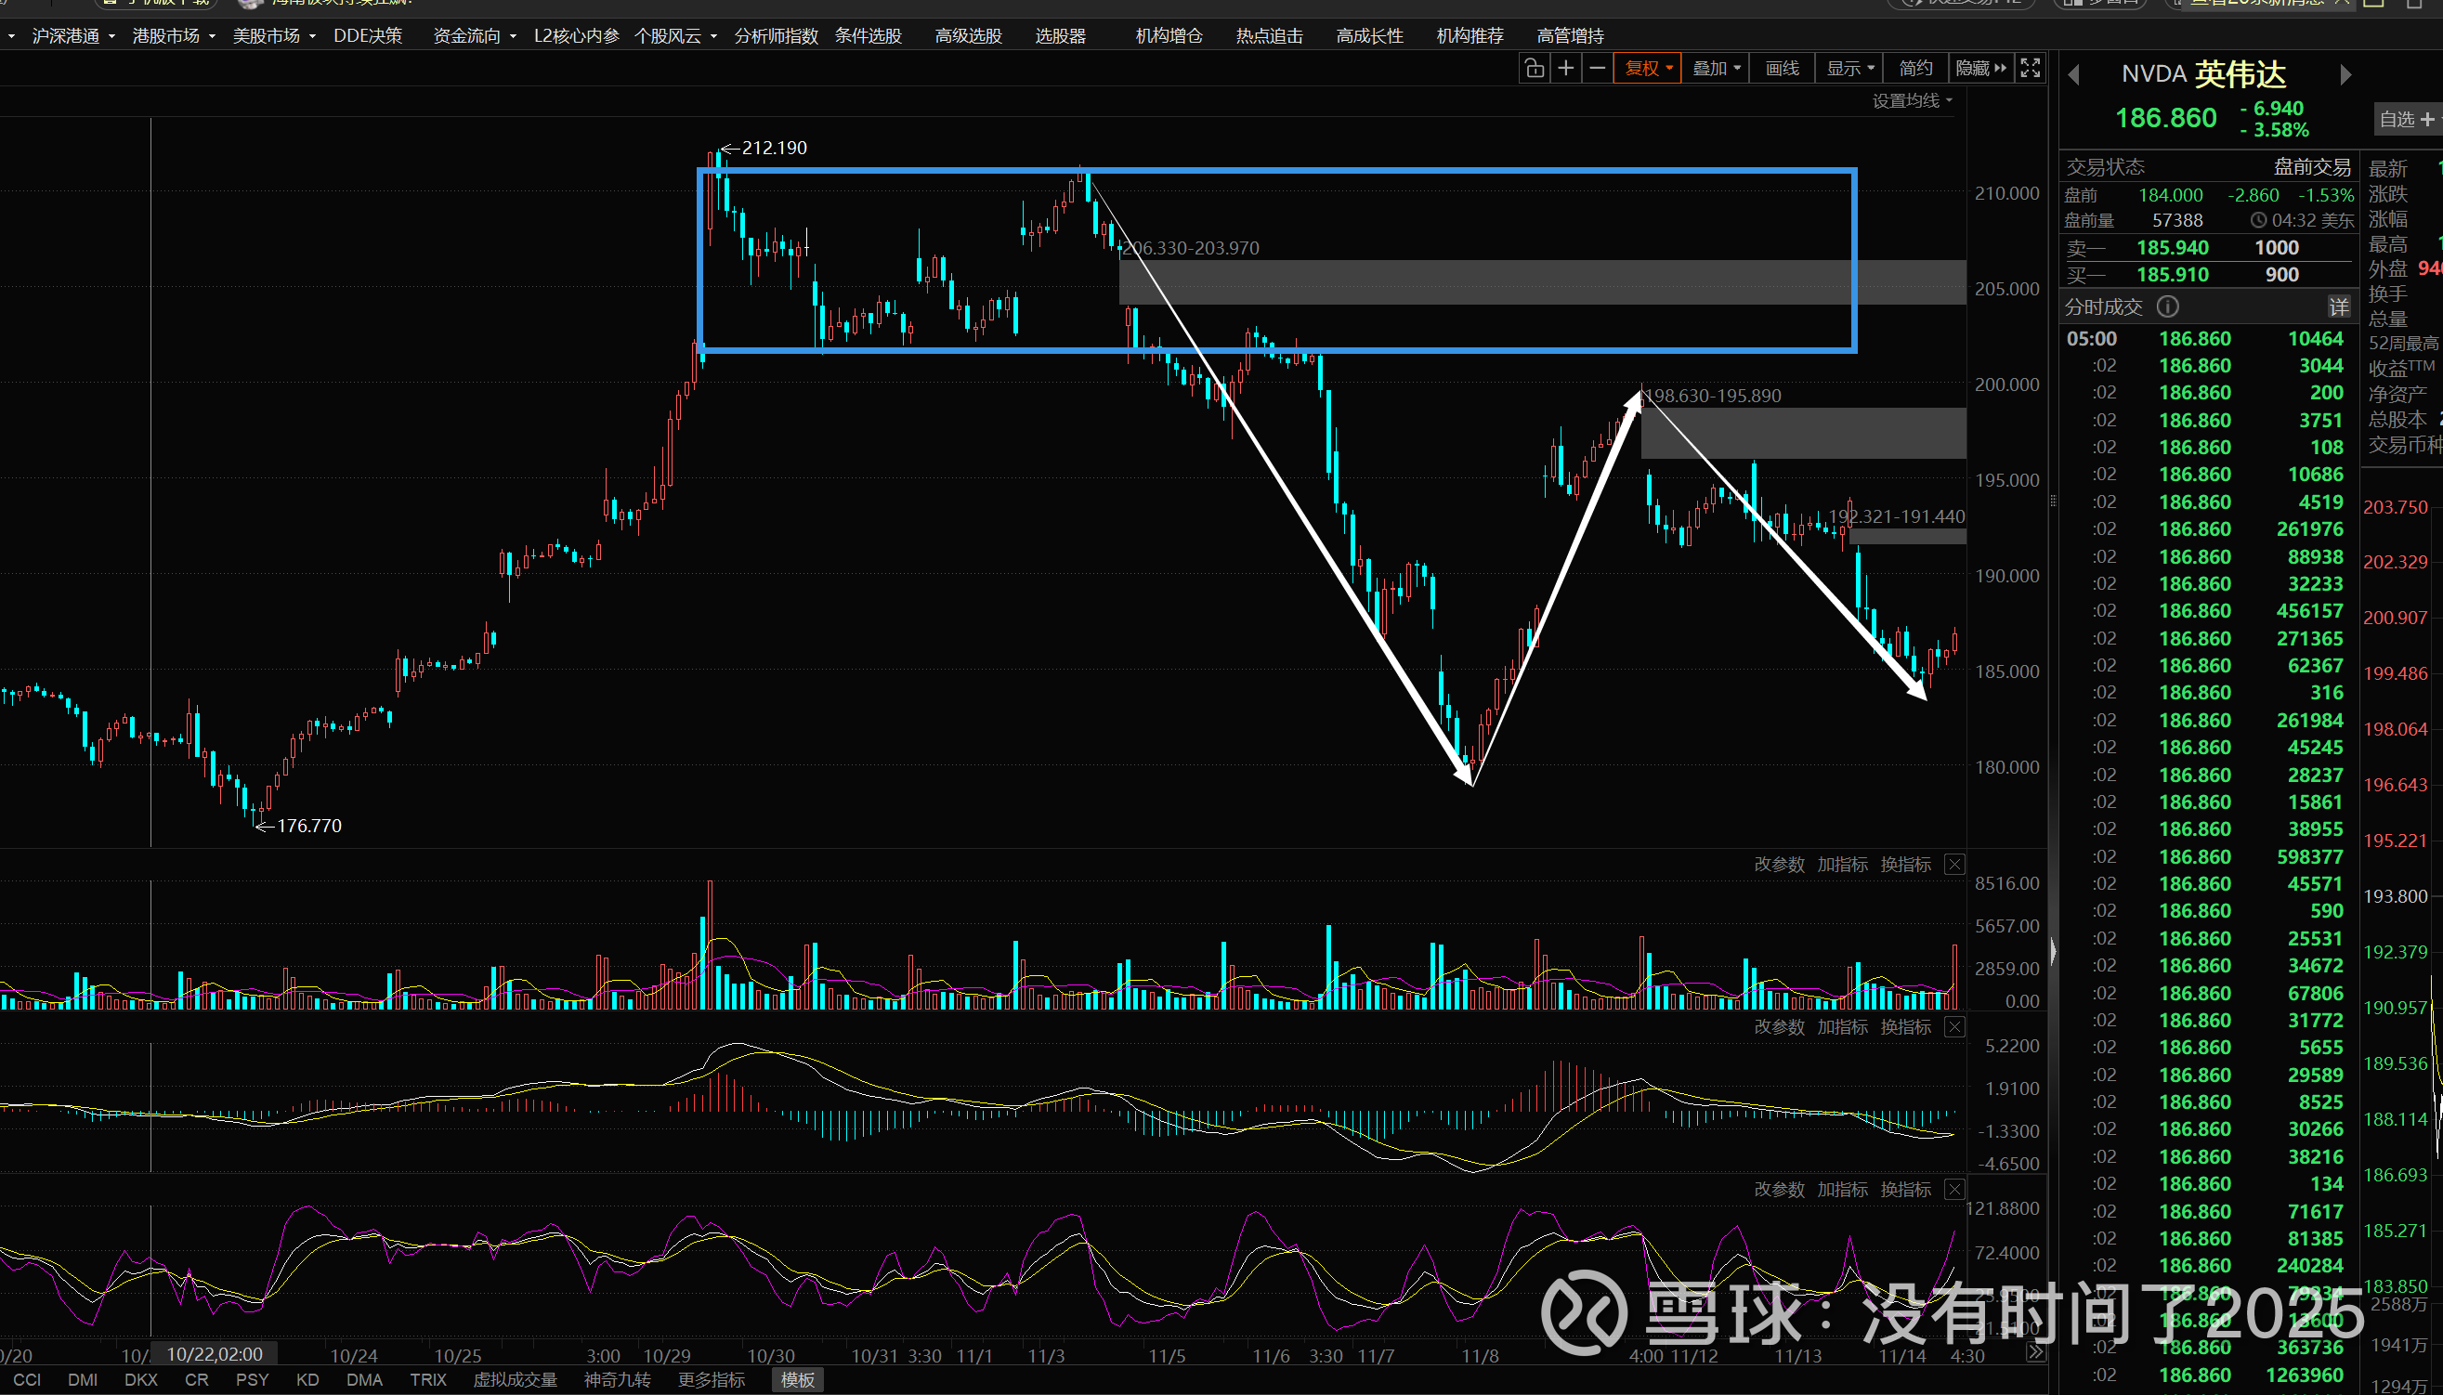The width and height of the screenshot is (2443, 1395).
Task: Expand the 叠加 overlay dropdown
Action: pyautogui.click(x=1716, y=68)
